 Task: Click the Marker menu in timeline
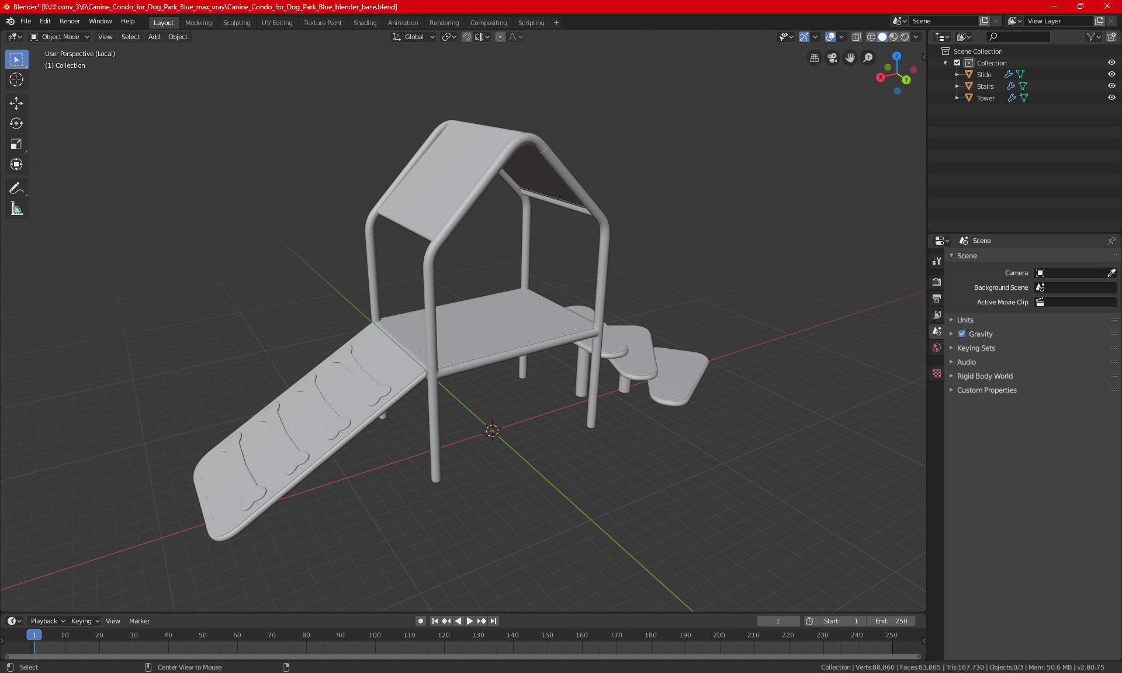tap(139, 621)
